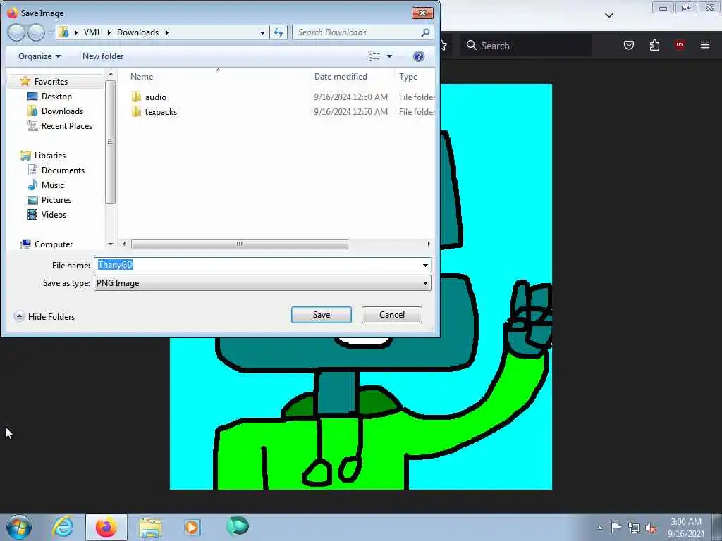Select Libraries in navigation pane
The image size is (722, 541).
click(50, 156)
